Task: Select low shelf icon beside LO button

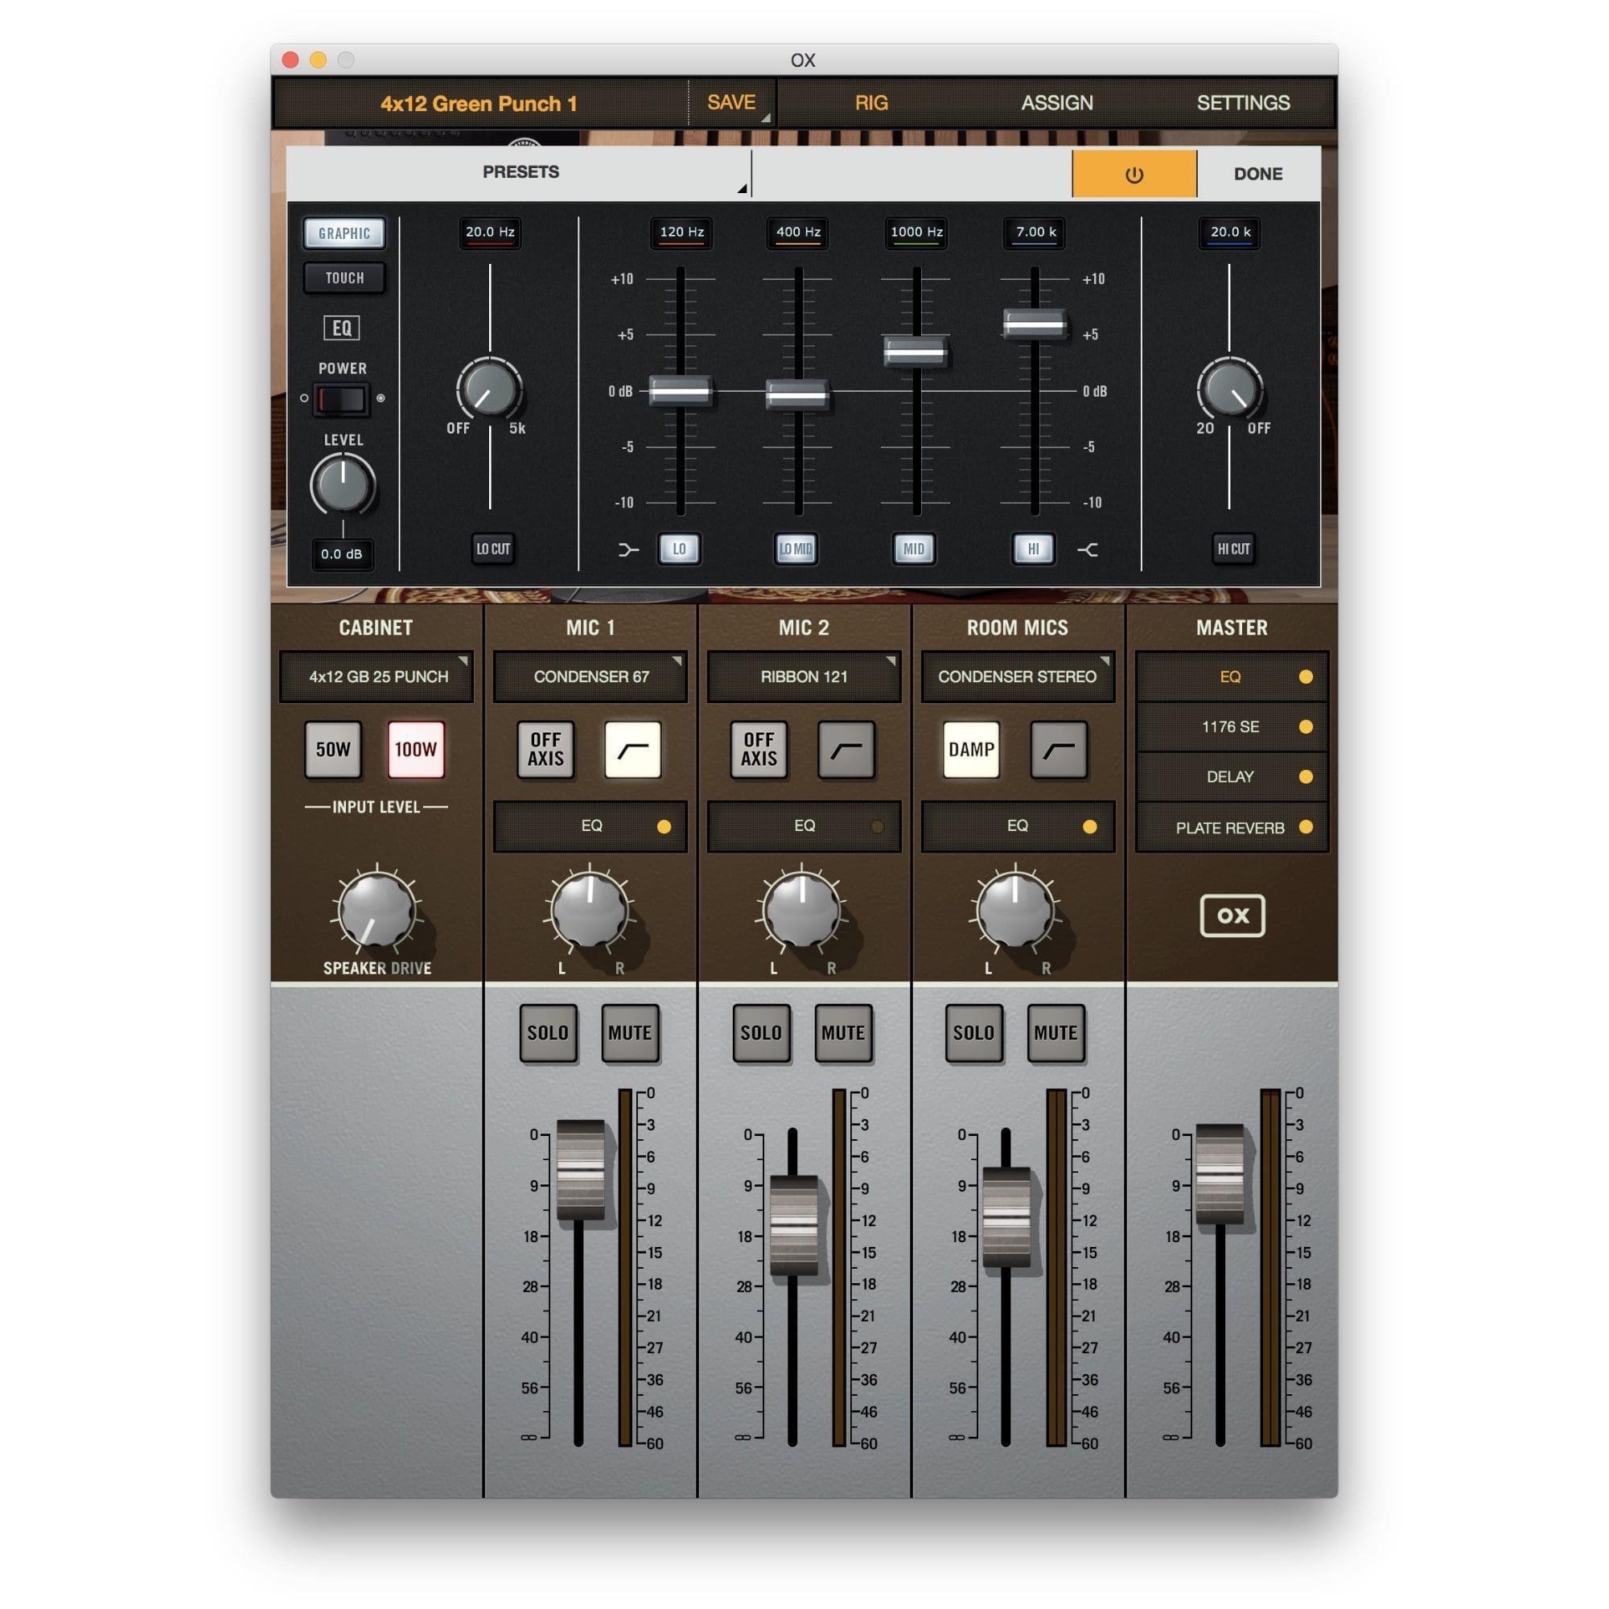Action: [x=629, y=549]
